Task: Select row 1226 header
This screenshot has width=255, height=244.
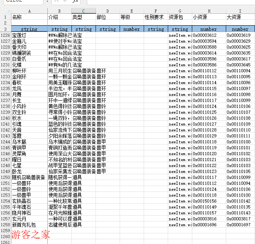Action: pyautogui.click(x=6, y=35)
